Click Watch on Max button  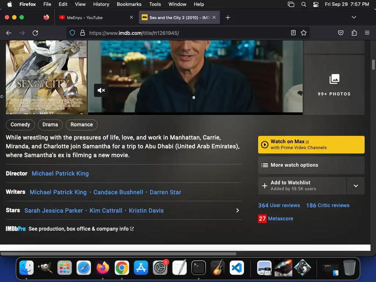click(311, 145)
